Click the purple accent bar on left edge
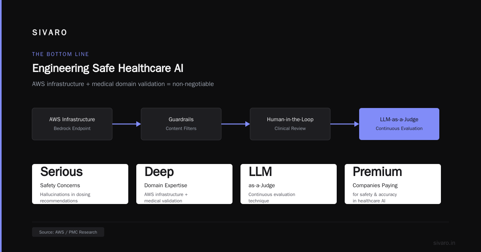This screenshot has width=481, height=252. (1, 126)
